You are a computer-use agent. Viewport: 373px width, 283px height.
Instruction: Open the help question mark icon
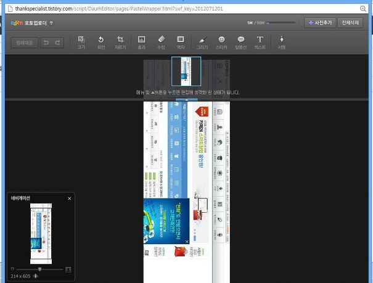coord(52,23)
